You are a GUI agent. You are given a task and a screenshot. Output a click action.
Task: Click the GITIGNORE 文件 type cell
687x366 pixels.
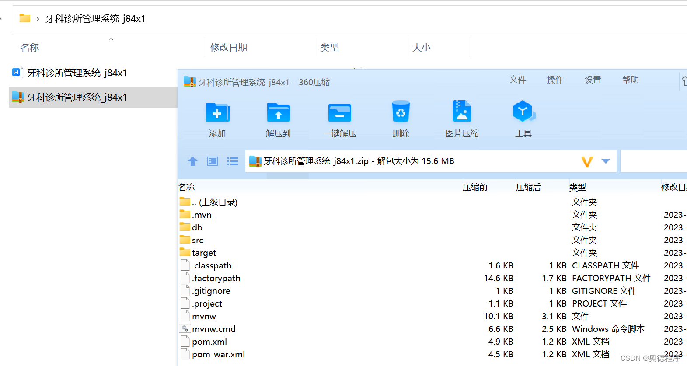pyautogui.click(x=604, y=291)
